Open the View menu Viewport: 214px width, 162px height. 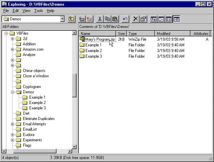(26, 11)
